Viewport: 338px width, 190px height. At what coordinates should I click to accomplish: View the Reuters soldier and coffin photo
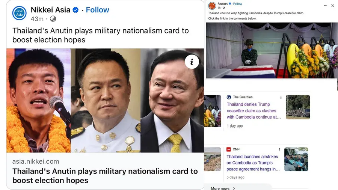272,50
